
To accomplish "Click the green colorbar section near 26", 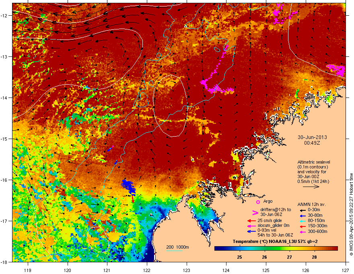I will click(x=264, y=249).
